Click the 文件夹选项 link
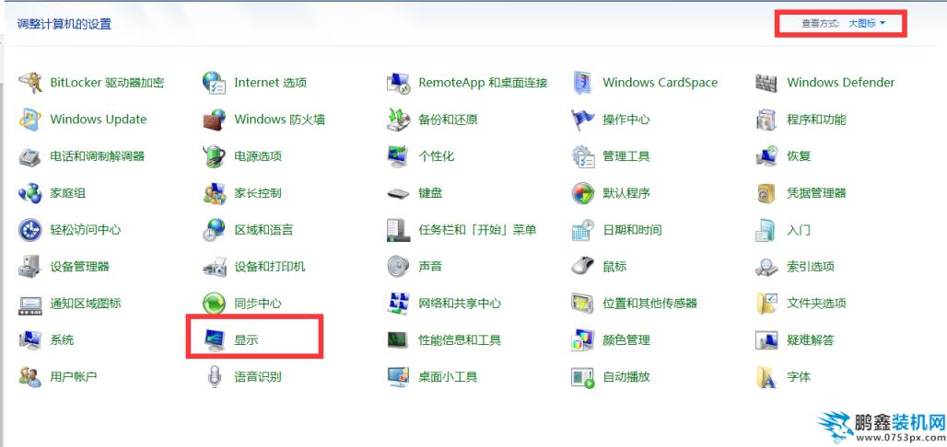The width and height of the screenshot is (947, 447). click(x=816, y=304)
